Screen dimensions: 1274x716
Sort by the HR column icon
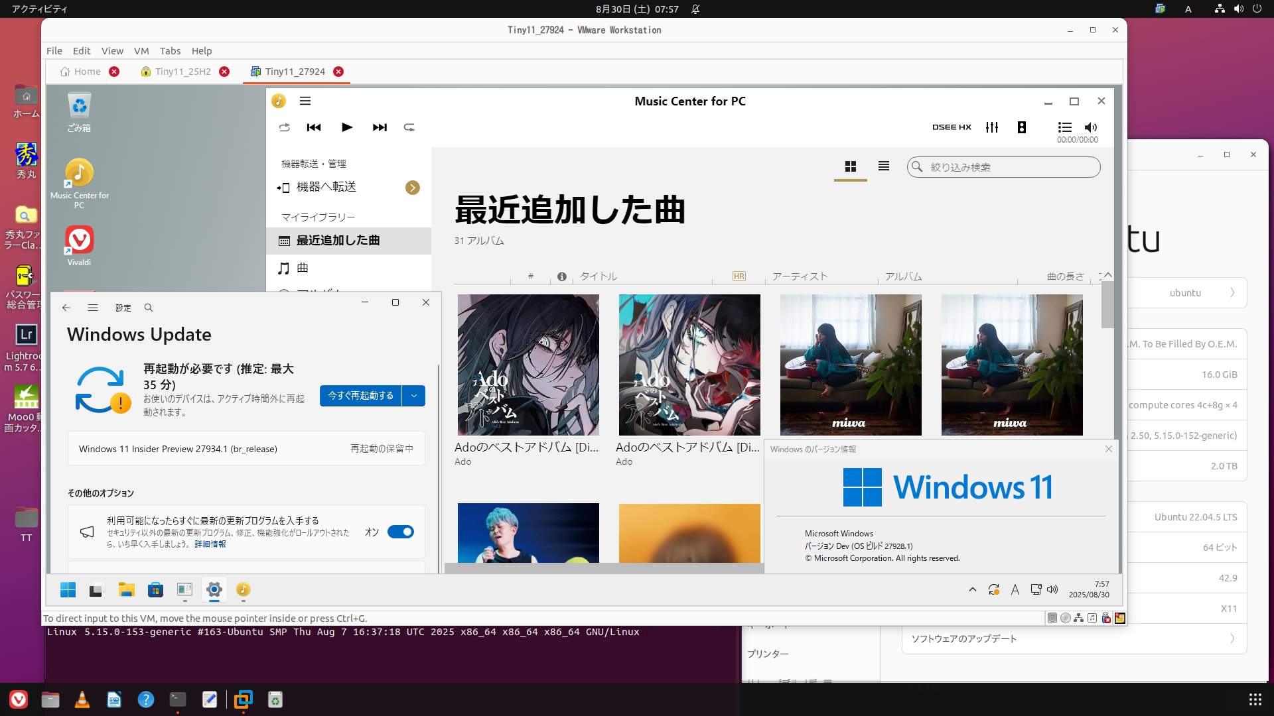coord(739,276)
